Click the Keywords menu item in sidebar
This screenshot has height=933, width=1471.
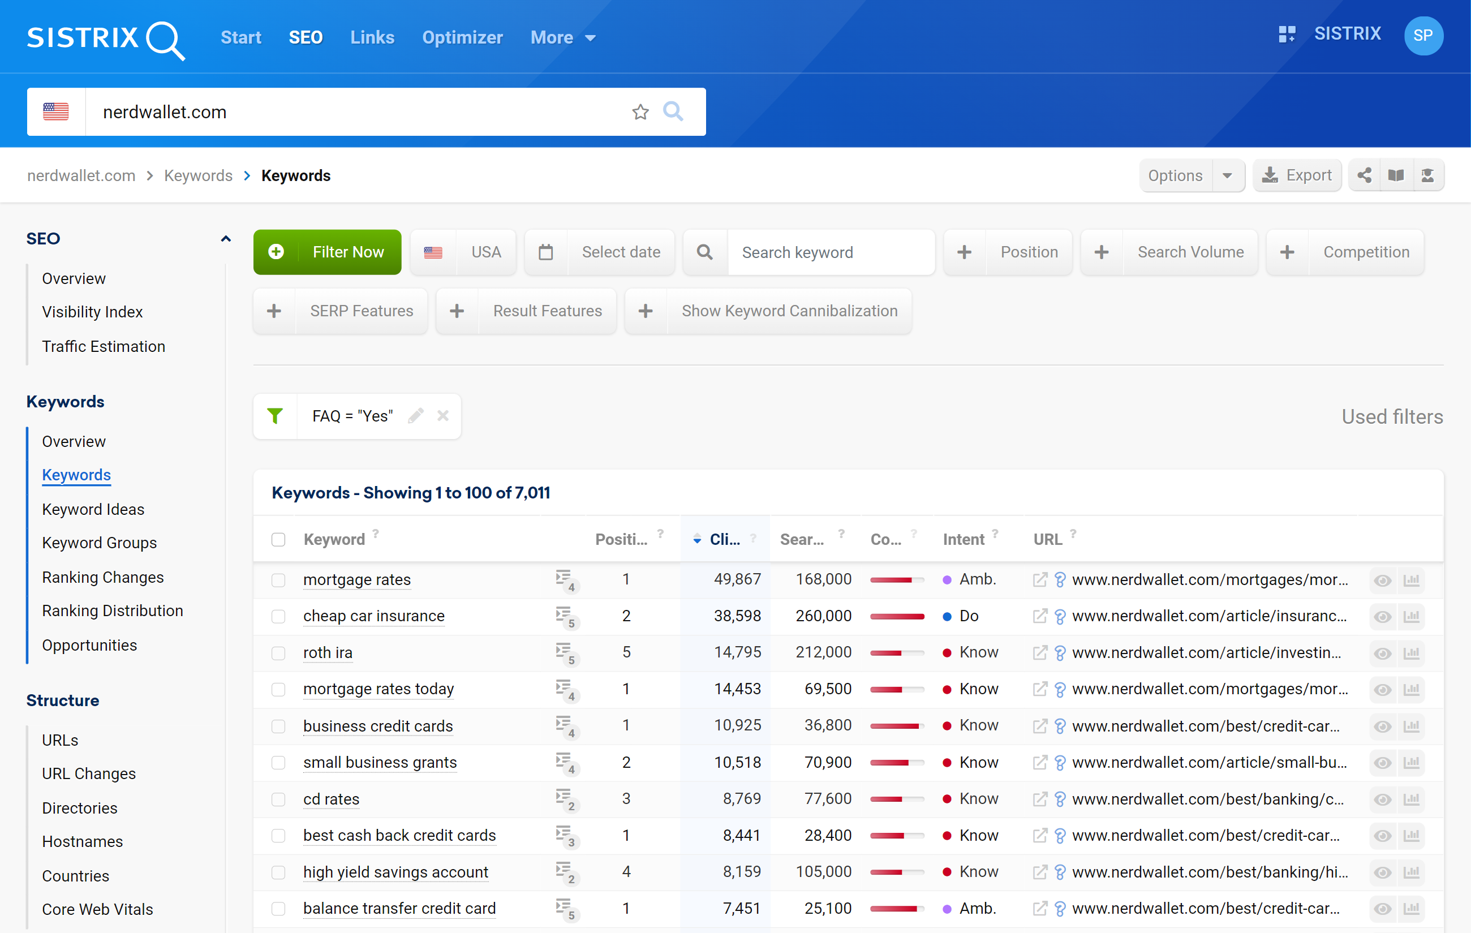pyautogui.click(x=76, y=474)
